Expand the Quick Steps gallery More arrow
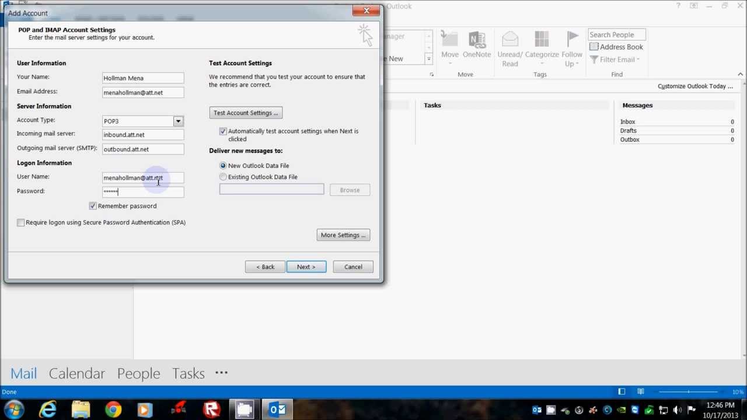 tap(428, 59)
